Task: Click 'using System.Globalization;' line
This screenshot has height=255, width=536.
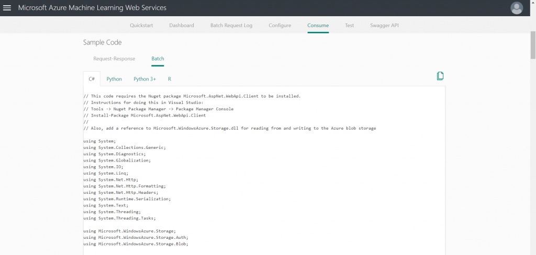Action: pos(117,160)
